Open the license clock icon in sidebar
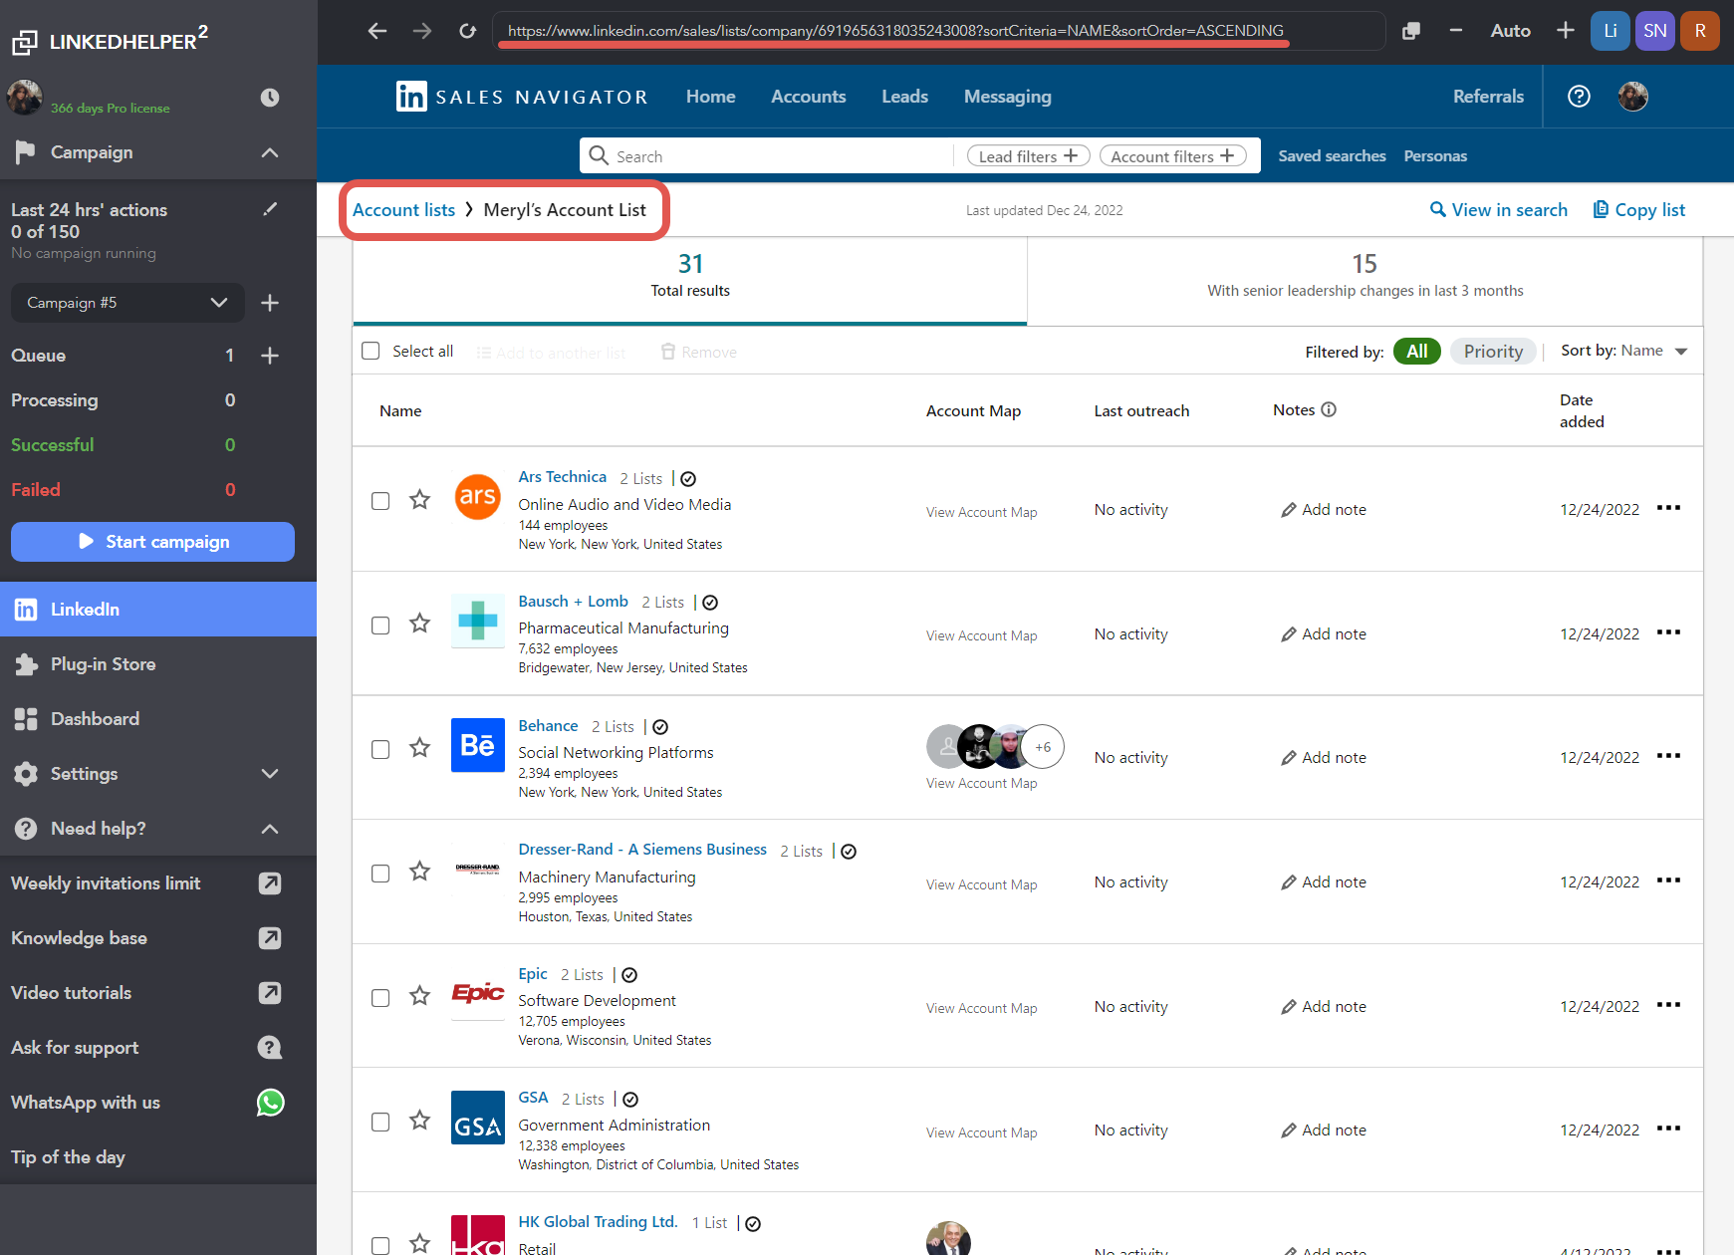Image resolution: width=1734 pixels, height=1255 pixels. (270, 98)
